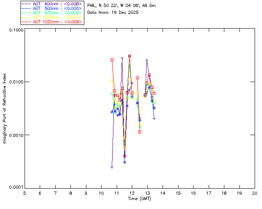Image resolution: width=262 pixels, height=209 pixels.
Task: Click the x-axis tick label '12'
Action: [x=132, y=193]
